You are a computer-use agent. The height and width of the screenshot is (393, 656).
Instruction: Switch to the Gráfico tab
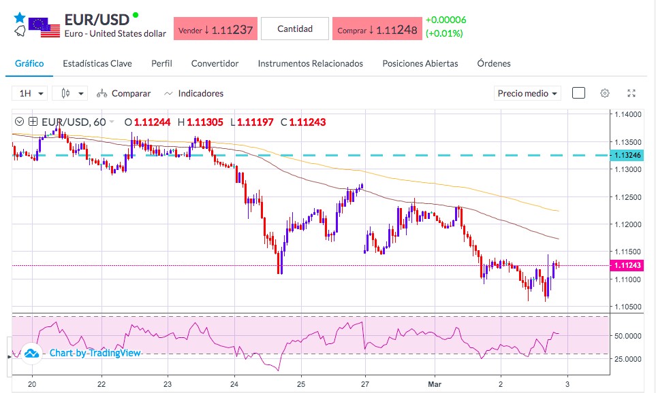pos(29,63)
